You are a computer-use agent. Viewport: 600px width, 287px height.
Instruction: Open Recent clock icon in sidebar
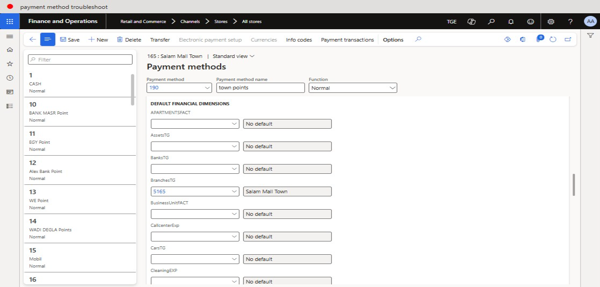pos(10,78)
